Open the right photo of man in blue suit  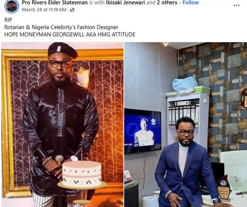point(186,124)
